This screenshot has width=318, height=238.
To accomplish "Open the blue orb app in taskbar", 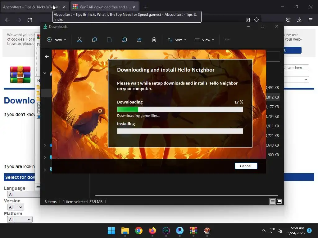I will pos(180,231).
